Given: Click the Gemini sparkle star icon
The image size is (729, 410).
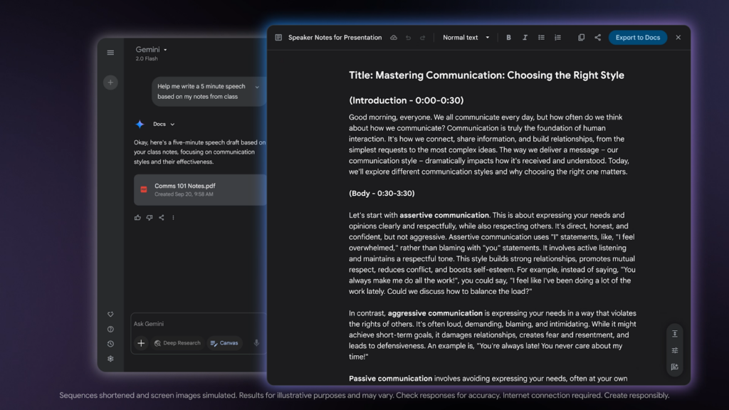Looking at the screenshot, I should pyautogui.click(x=140, y=124).
